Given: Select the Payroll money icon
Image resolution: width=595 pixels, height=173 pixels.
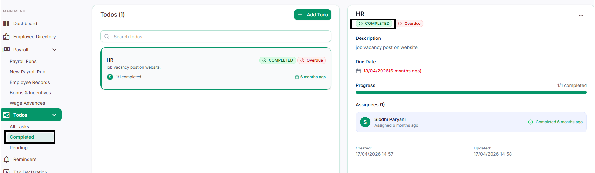Looking at the screenshot, I should point(6,50).
